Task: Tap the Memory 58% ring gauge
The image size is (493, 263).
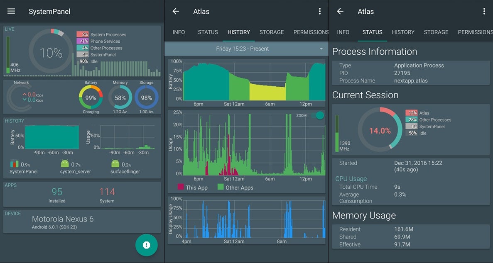Action: click(120, 97)
